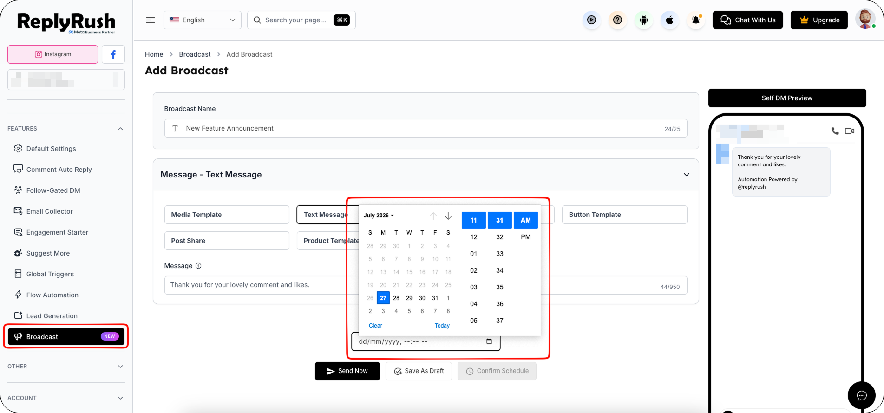Click the Self DM Preview button
884x413 pixels.
(787, 98)
